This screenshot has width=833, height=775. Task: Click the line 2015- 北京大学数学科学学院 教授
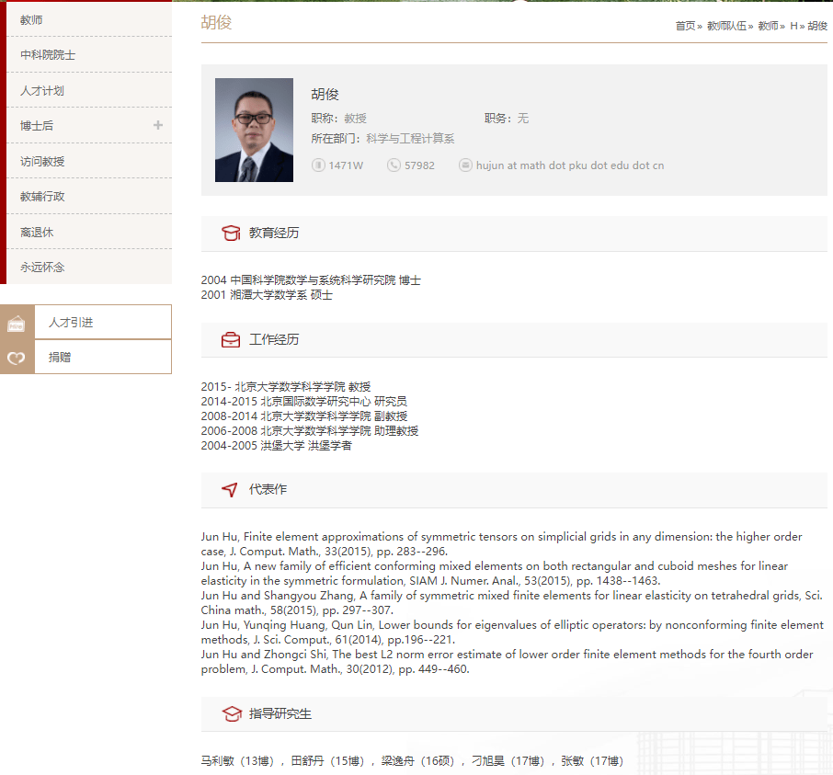tap(286, 387)
